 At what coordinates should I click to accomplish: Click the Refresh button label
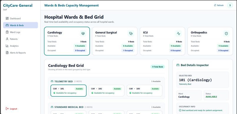220,5
